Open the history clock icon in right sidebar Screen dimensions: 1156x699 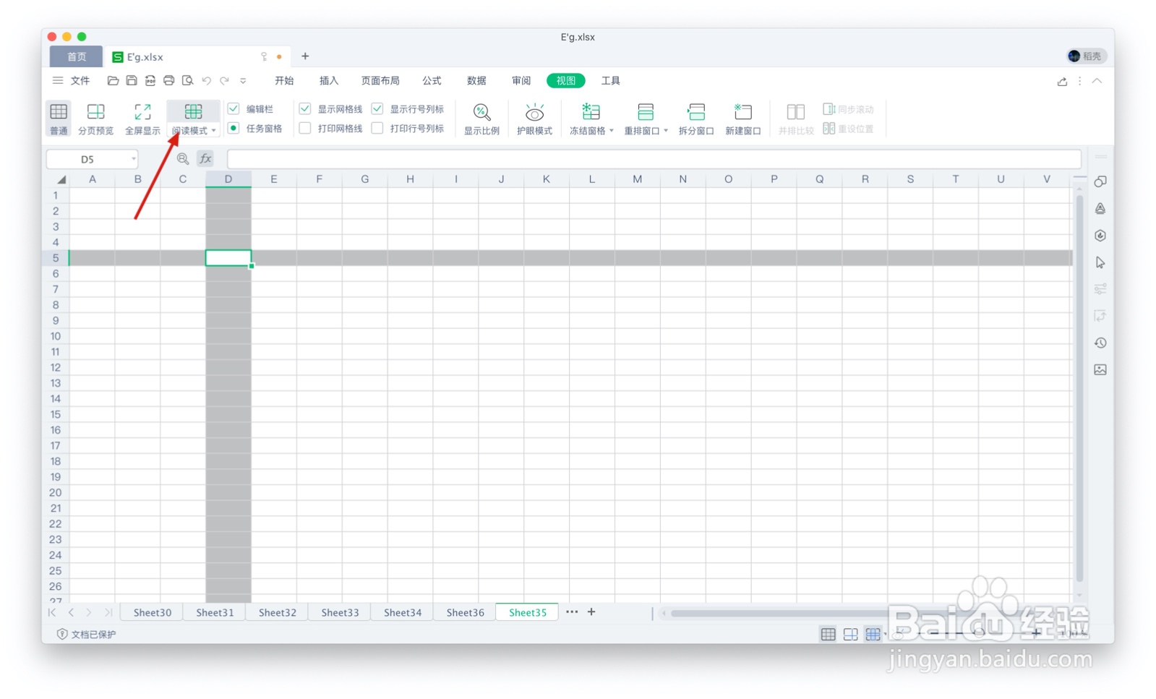pyautogui.click(x=1100, y=343)
